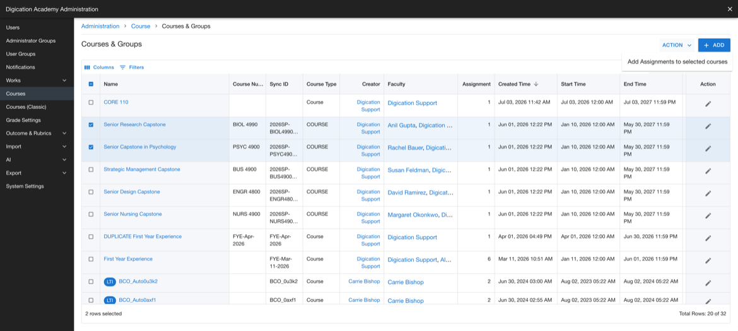Tick the Senior Design Capstone checkbox
This screenshot has height=331, width=738.
click(x=91, y=192)
